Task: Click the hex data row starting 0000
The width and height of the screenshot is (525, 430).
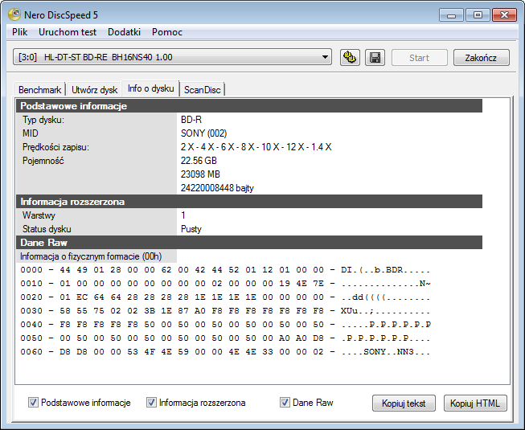Action: pos(225,270)
